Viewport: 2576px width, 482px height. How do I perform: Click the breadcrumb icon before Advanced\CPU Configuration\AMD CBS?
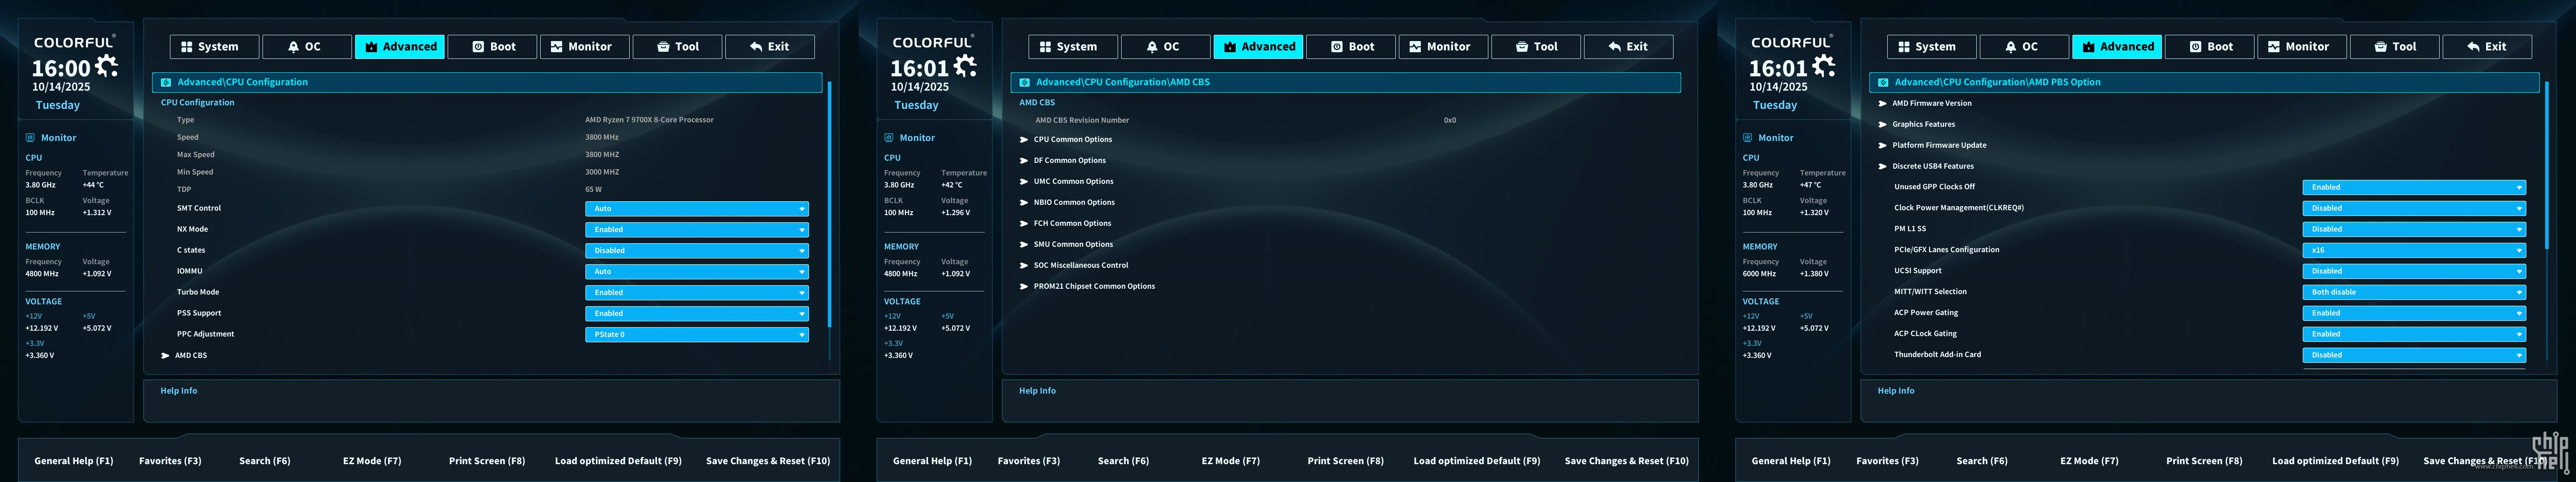tap(1024, 83)
